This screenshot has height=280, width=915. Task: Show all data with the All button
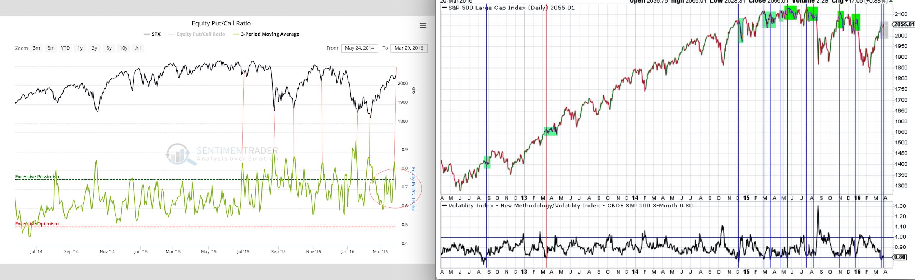pyautogui.click(x=138, y=48)
